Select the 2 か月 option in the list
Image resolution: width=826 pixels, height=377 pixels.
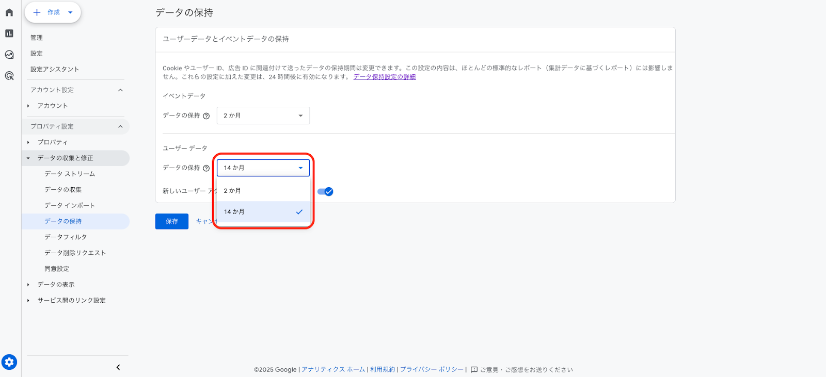[263, 191]
